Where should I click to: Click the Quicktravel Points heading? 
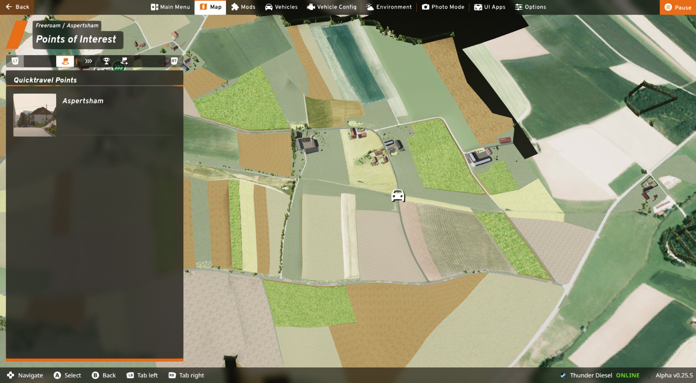[45, 80]
